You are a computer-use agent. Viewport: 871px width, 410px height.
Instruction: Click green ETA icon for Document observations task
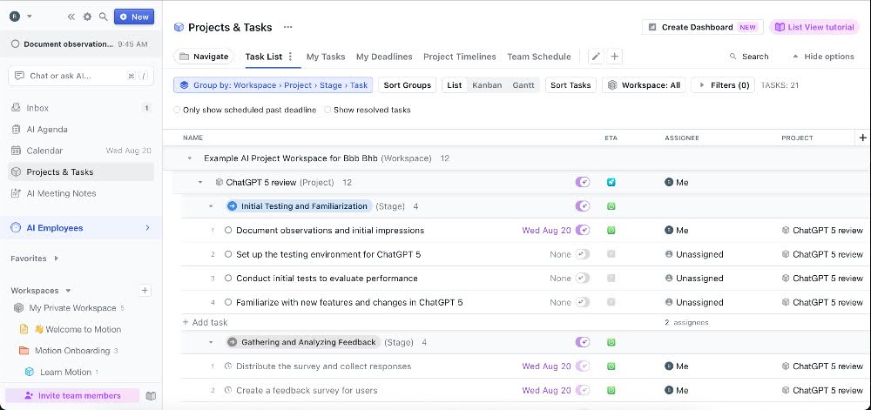pyautogui.click(x=611, y=230)
